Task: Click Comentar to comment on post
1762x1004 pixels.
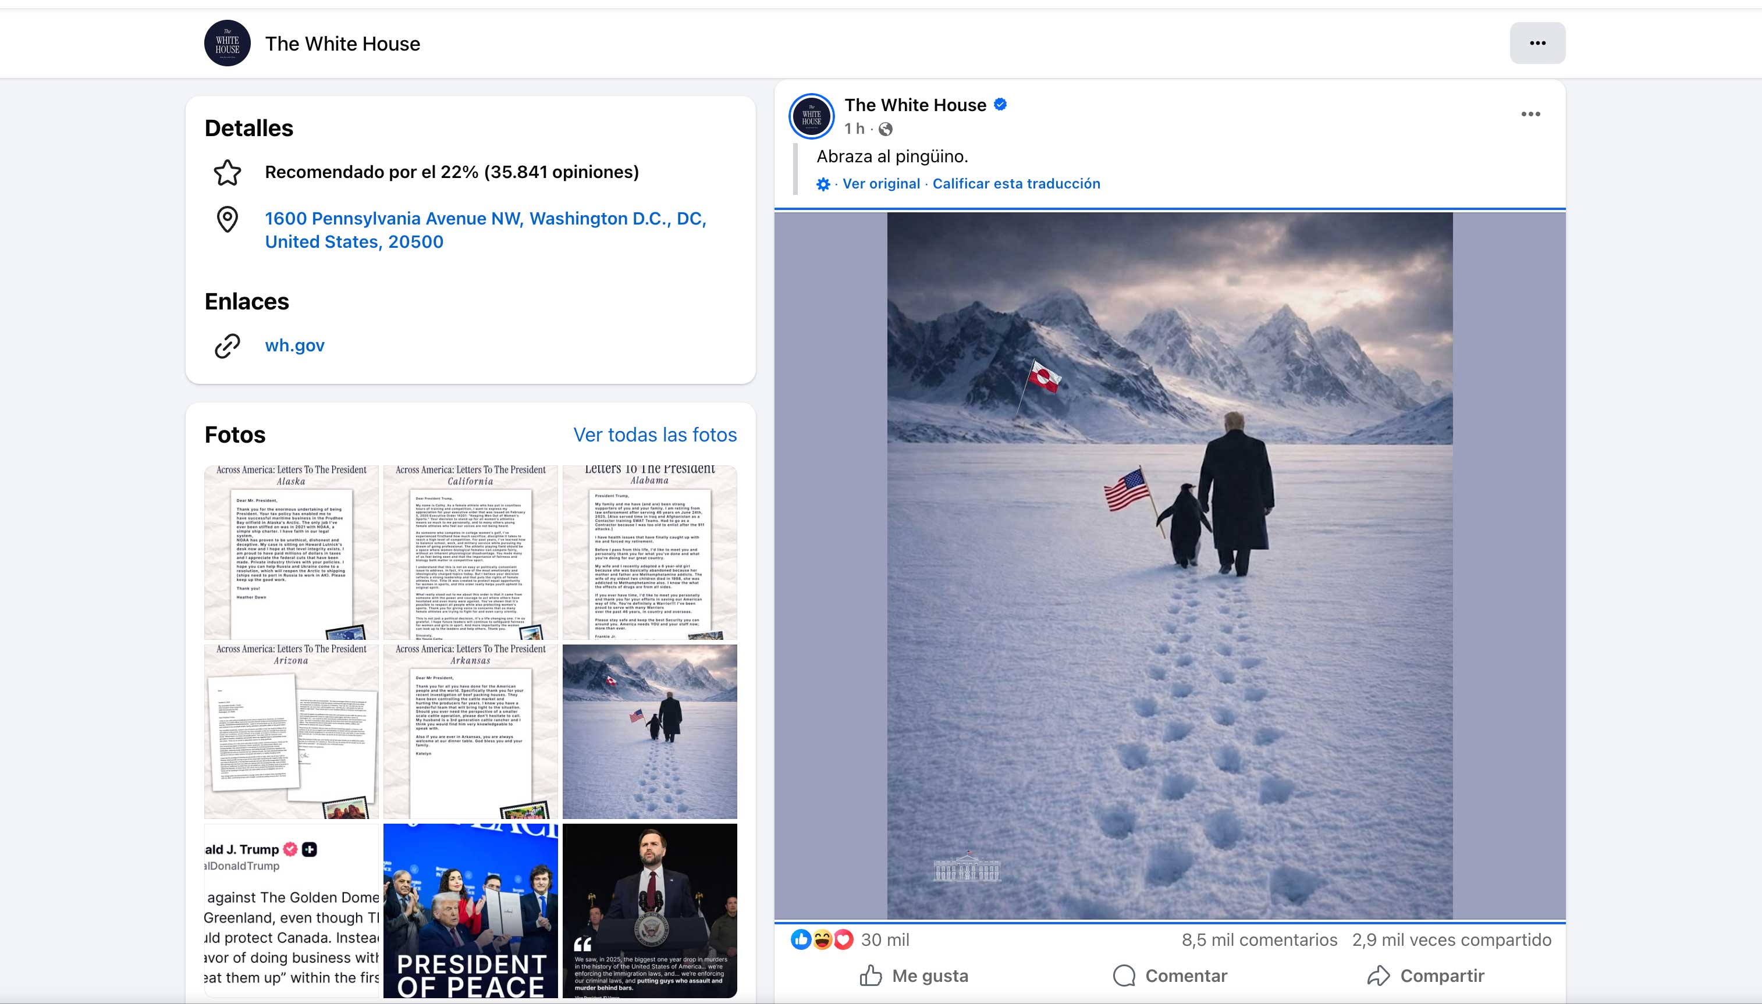Action: [x=1170, y=975]
